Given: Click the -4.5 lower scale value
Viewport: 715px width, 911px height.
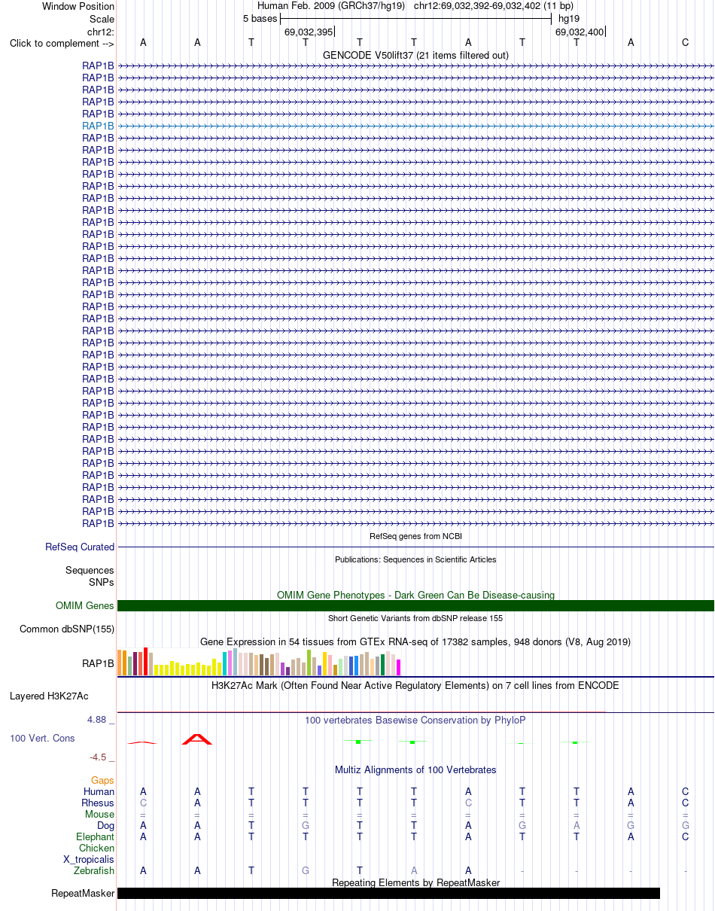Looking at the screenshot, I should tap(99, 757).
